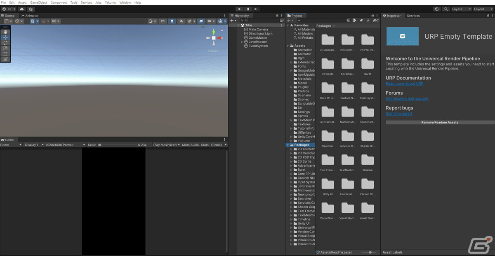495x256 pixels.
Task: Toggle Mute Audio in Game view
Action: pyautogui.click(x=190, y=145)
